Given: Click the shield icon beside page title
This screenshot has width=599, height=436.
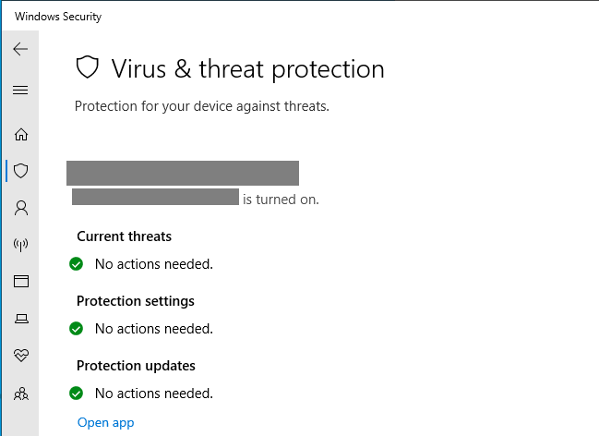Looking at the screenshot, I should pos(87,67).
